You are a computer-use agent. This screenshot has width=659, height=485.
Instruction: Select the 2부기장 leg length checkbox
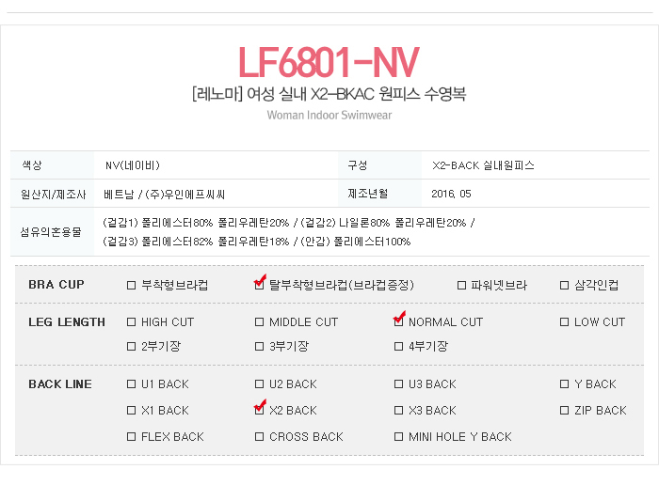(x=132, y=347)
